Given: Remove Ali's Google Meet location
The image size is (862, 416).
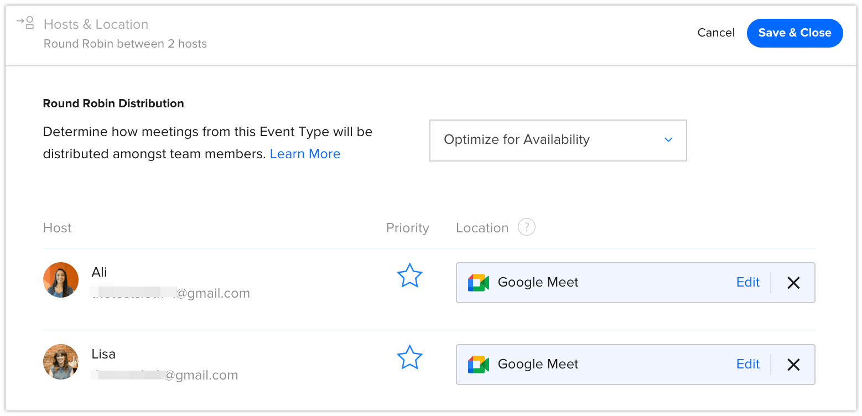Looking at the screenshot, I should click(793, 283).
